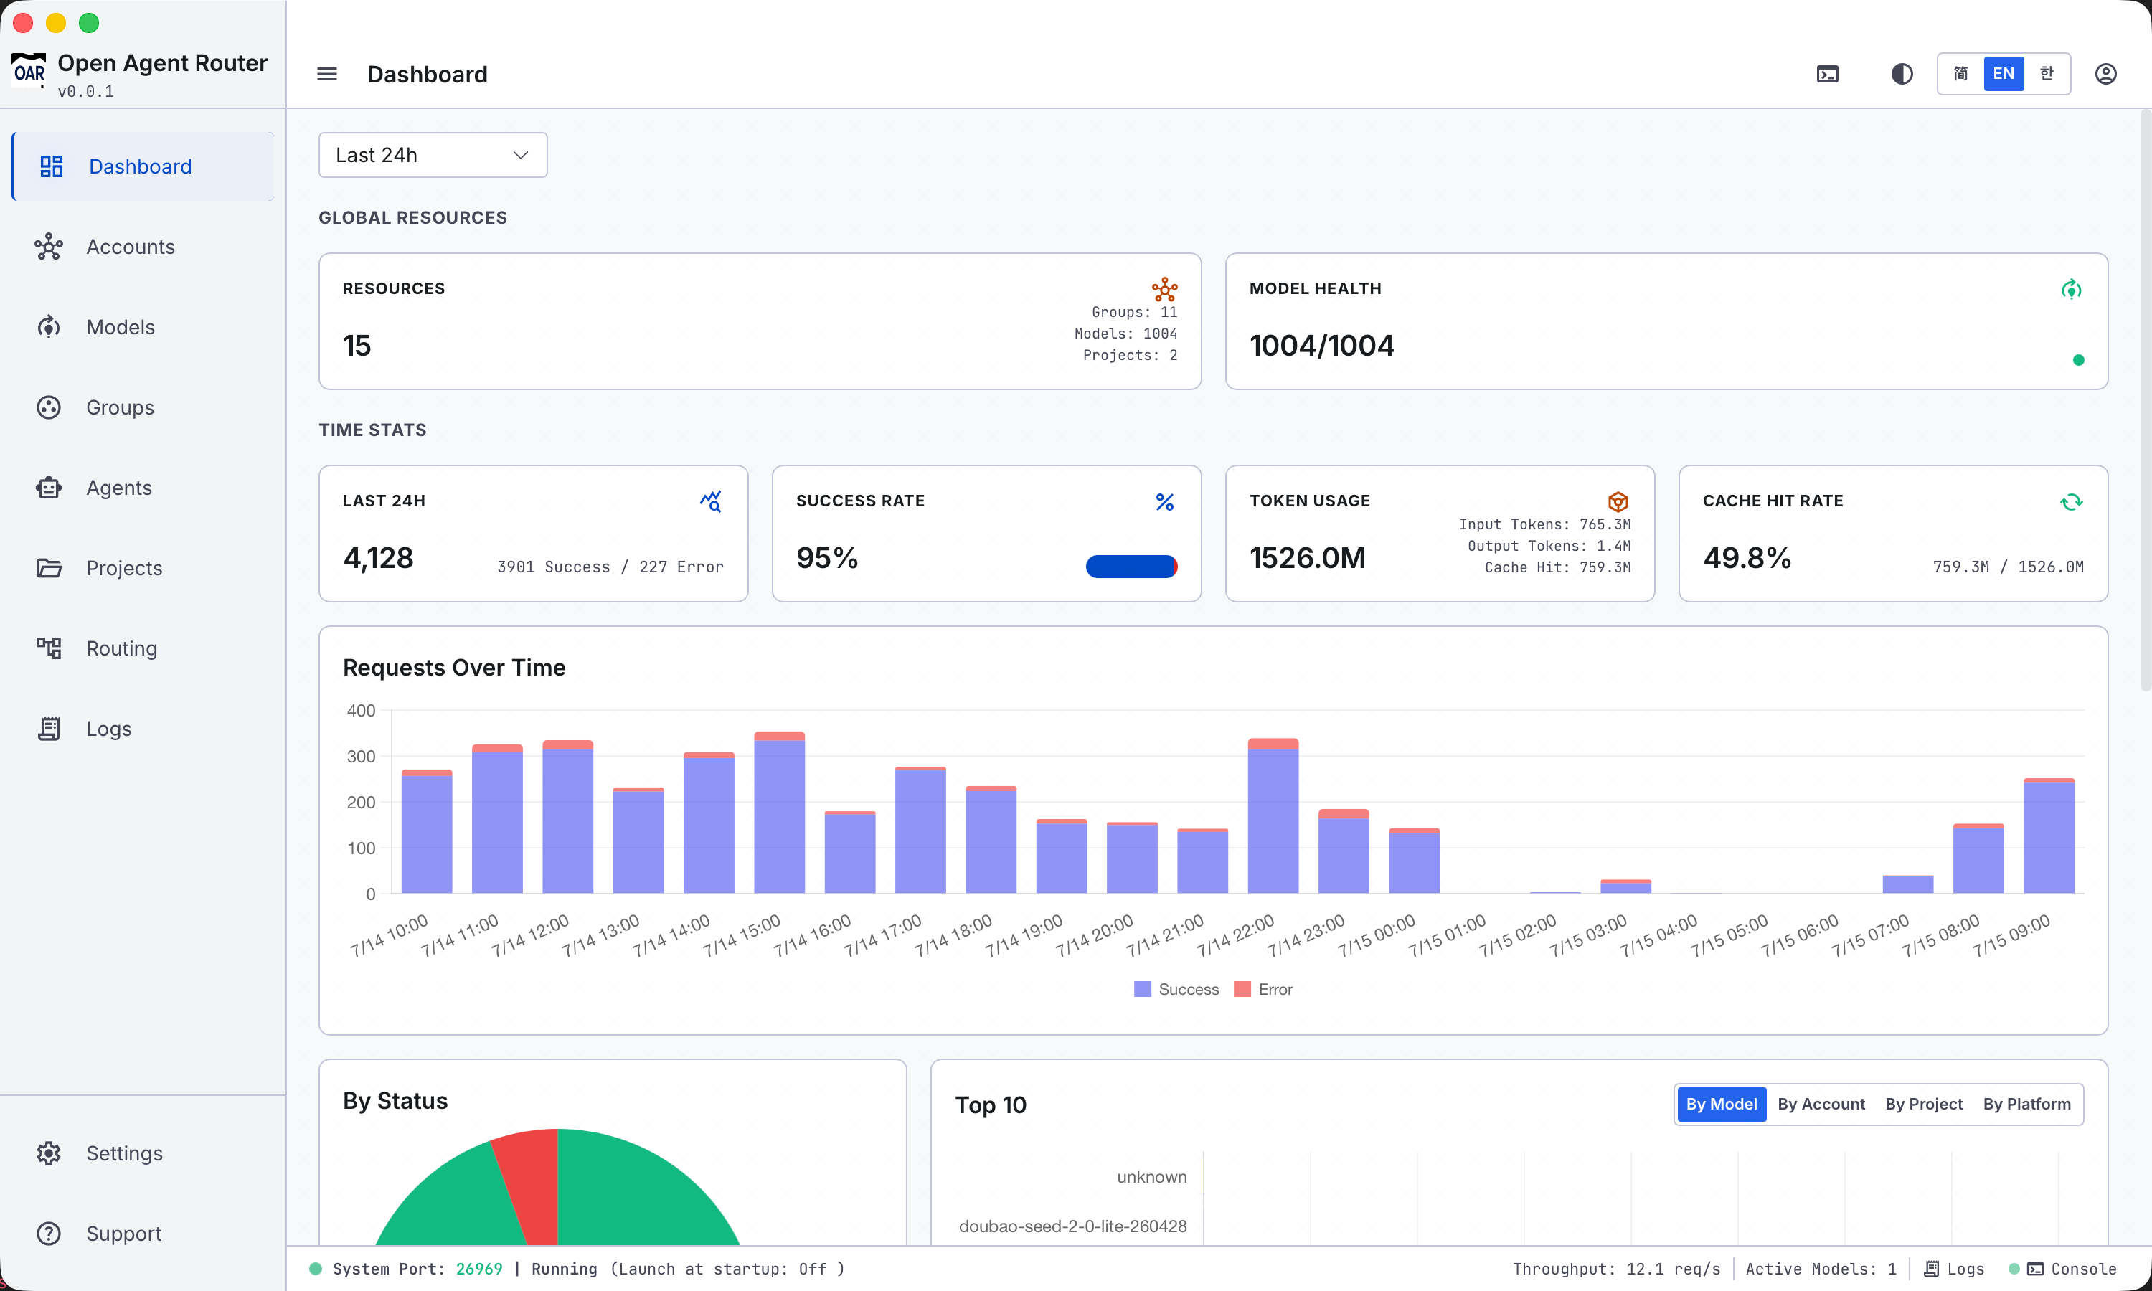Click the Token Usage cube icon
The height and width of the screenshot is (1291, 2152).
(1618, 502)
